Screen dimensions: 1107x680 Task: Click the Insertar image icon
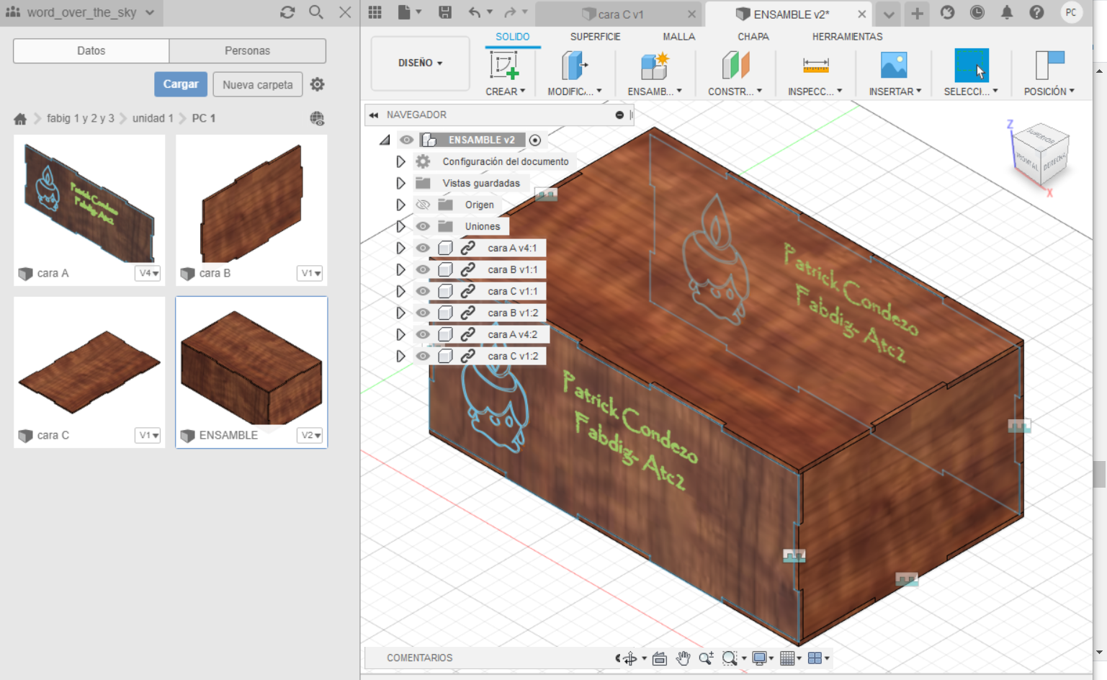(894, 66)
